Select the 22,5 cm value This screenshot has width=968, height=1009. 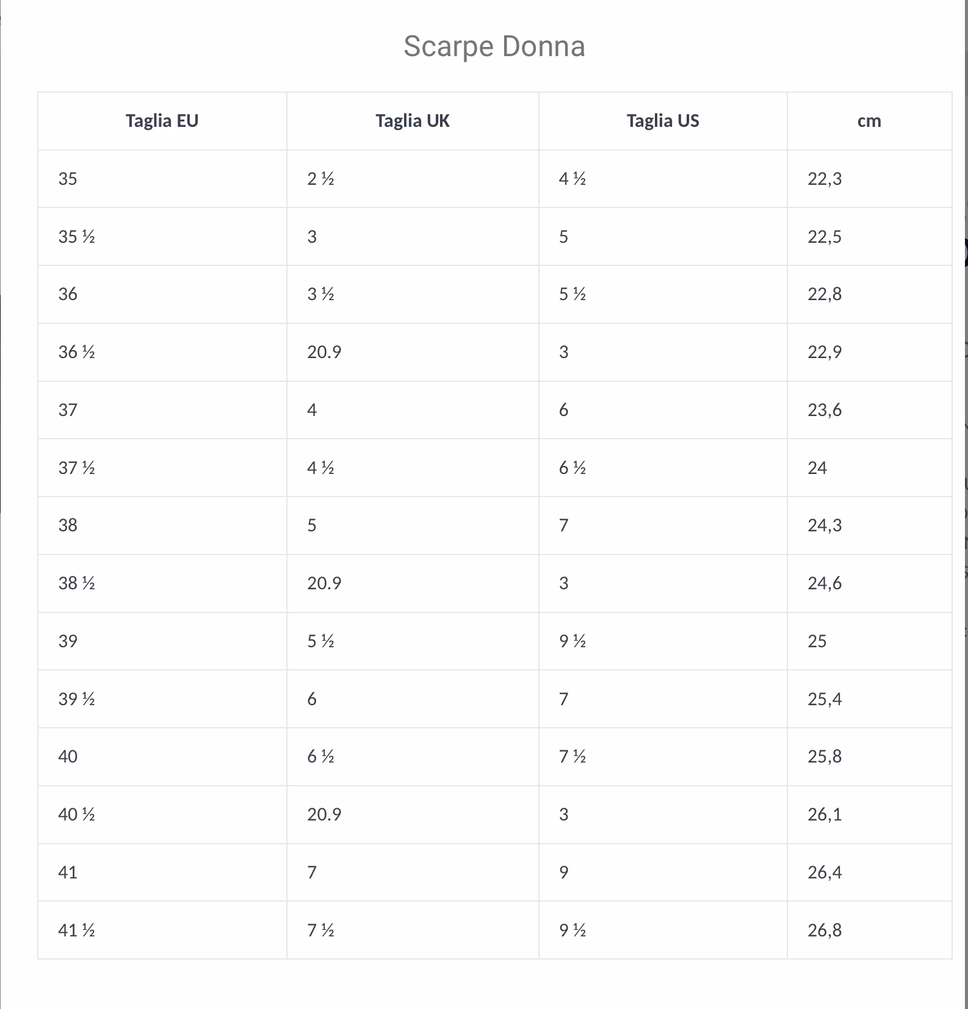click(825, 237)
